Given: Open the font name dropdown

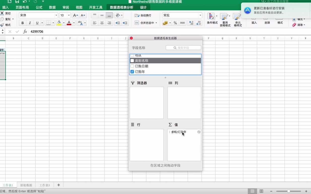Looking at the screenshot, I should point(56,15).
